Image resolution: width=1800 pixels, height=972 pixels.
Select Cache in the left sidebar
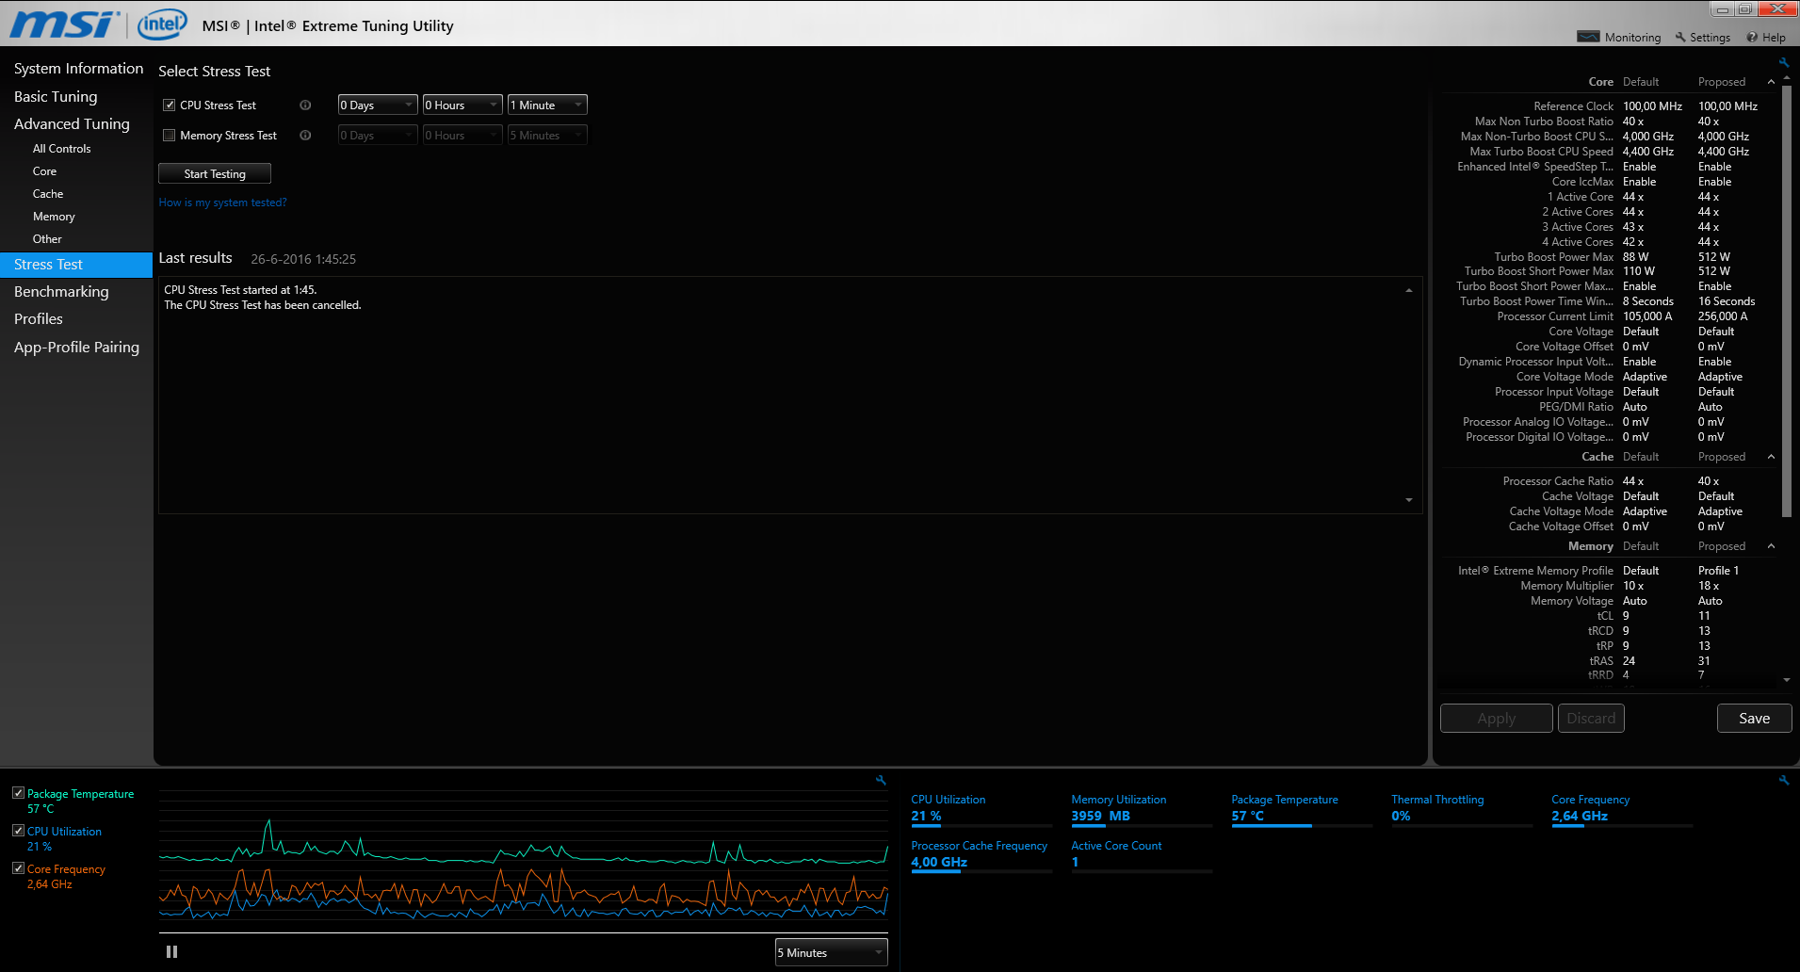click(x=48, y=194)
